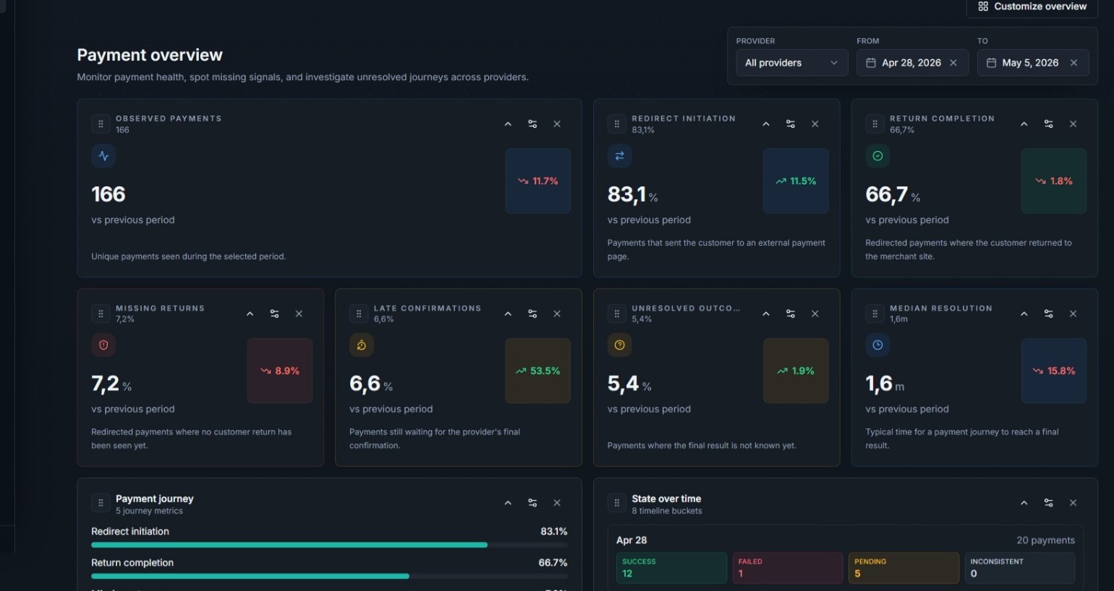Open the From date field Apr 28, 2026
This screenshot has height=591, width=1114.
(912, 63)
